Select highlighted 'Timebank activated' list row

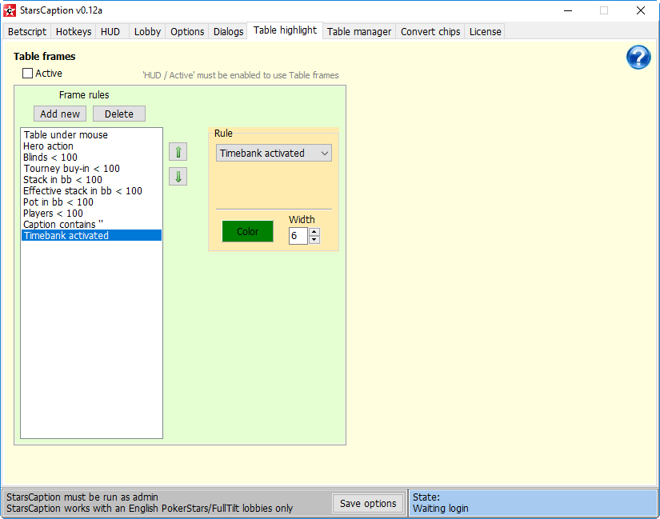pos(91,235)
